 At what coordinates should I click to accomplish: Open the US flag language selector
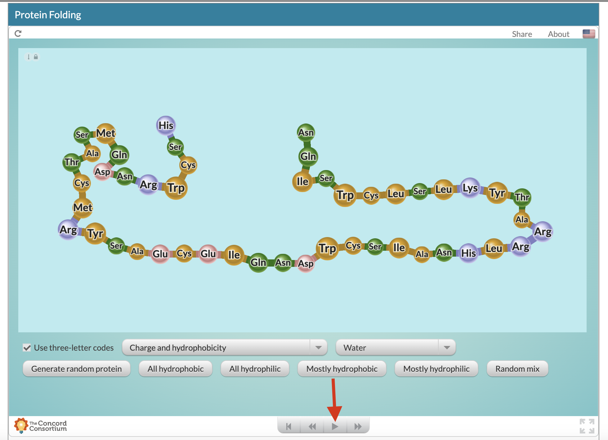588,34
